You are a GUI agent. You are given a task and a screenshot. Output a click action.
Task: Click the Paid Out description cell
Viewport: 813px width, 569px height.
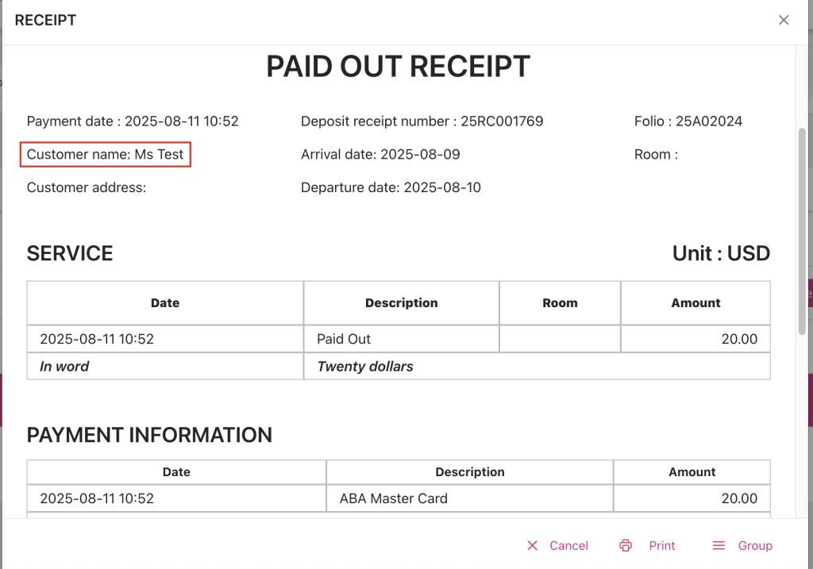[344, 339]
